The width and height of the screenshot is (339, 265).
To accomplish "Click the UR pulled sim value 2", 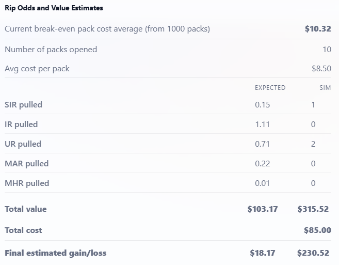I will click(x=313, y=144).
